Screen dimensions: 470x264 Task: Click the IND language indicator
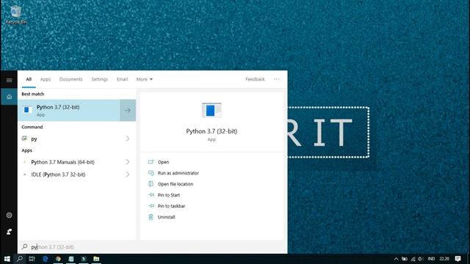coord(431,259)
